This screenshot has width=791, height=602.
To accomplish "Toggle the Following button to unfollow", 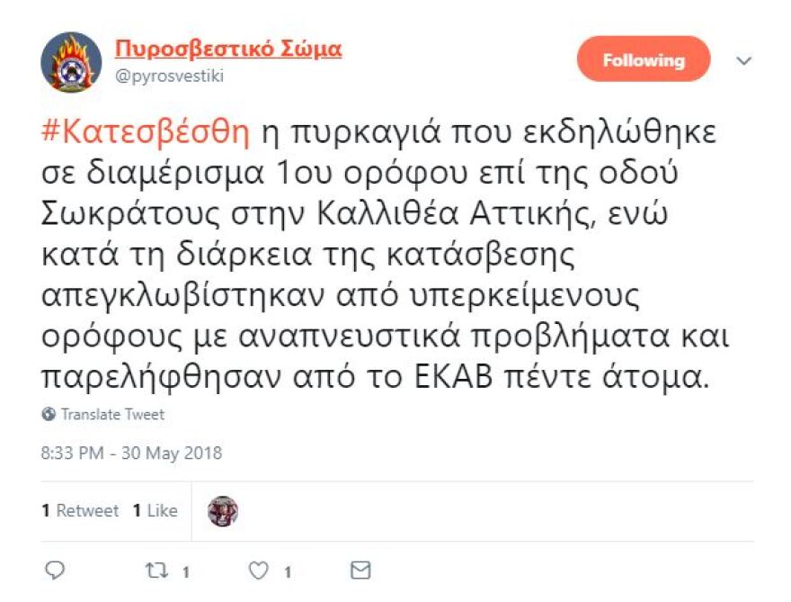I will pyautogui.click(x=643, y=59).
